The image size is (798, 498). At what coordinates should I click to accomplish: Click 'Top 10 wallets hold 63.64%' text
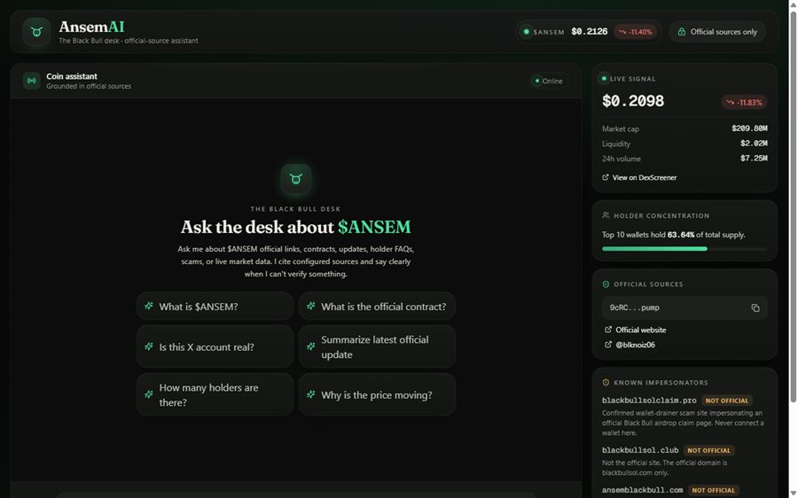click(x=648, y=235)
